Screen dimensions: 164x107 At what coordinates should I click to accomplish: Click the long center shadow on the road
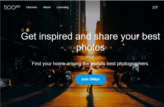coord(90,96)
